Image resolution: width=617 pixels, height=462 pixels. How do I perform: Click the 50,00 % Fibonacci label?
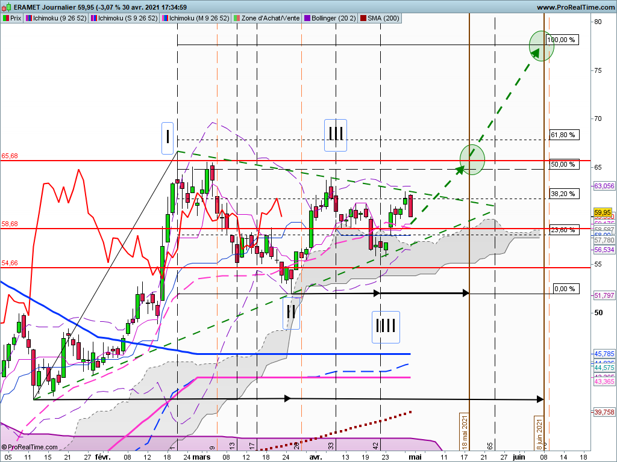click(x=564, y=164)
